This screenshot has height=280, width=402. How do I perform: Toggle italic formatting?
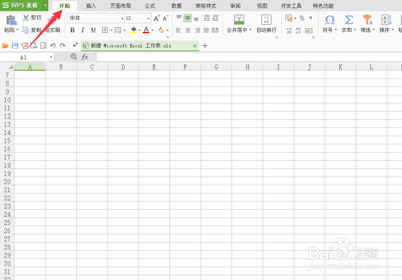pyautogui.click(x=83, y=31)
